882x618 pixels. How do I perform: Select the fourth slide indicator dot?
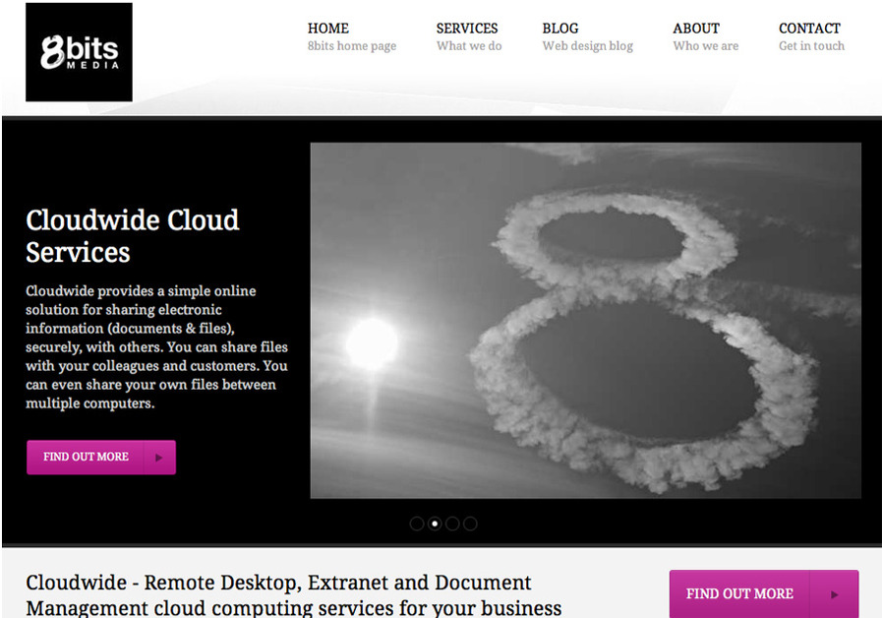coord(470,524)
